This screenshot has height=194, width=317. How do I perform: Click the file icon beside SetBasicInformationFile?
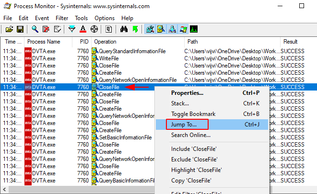pos(95,137)
